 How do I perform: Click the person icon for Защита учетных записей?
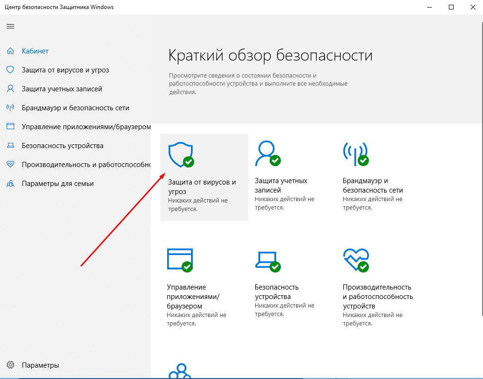coord(10,88)
